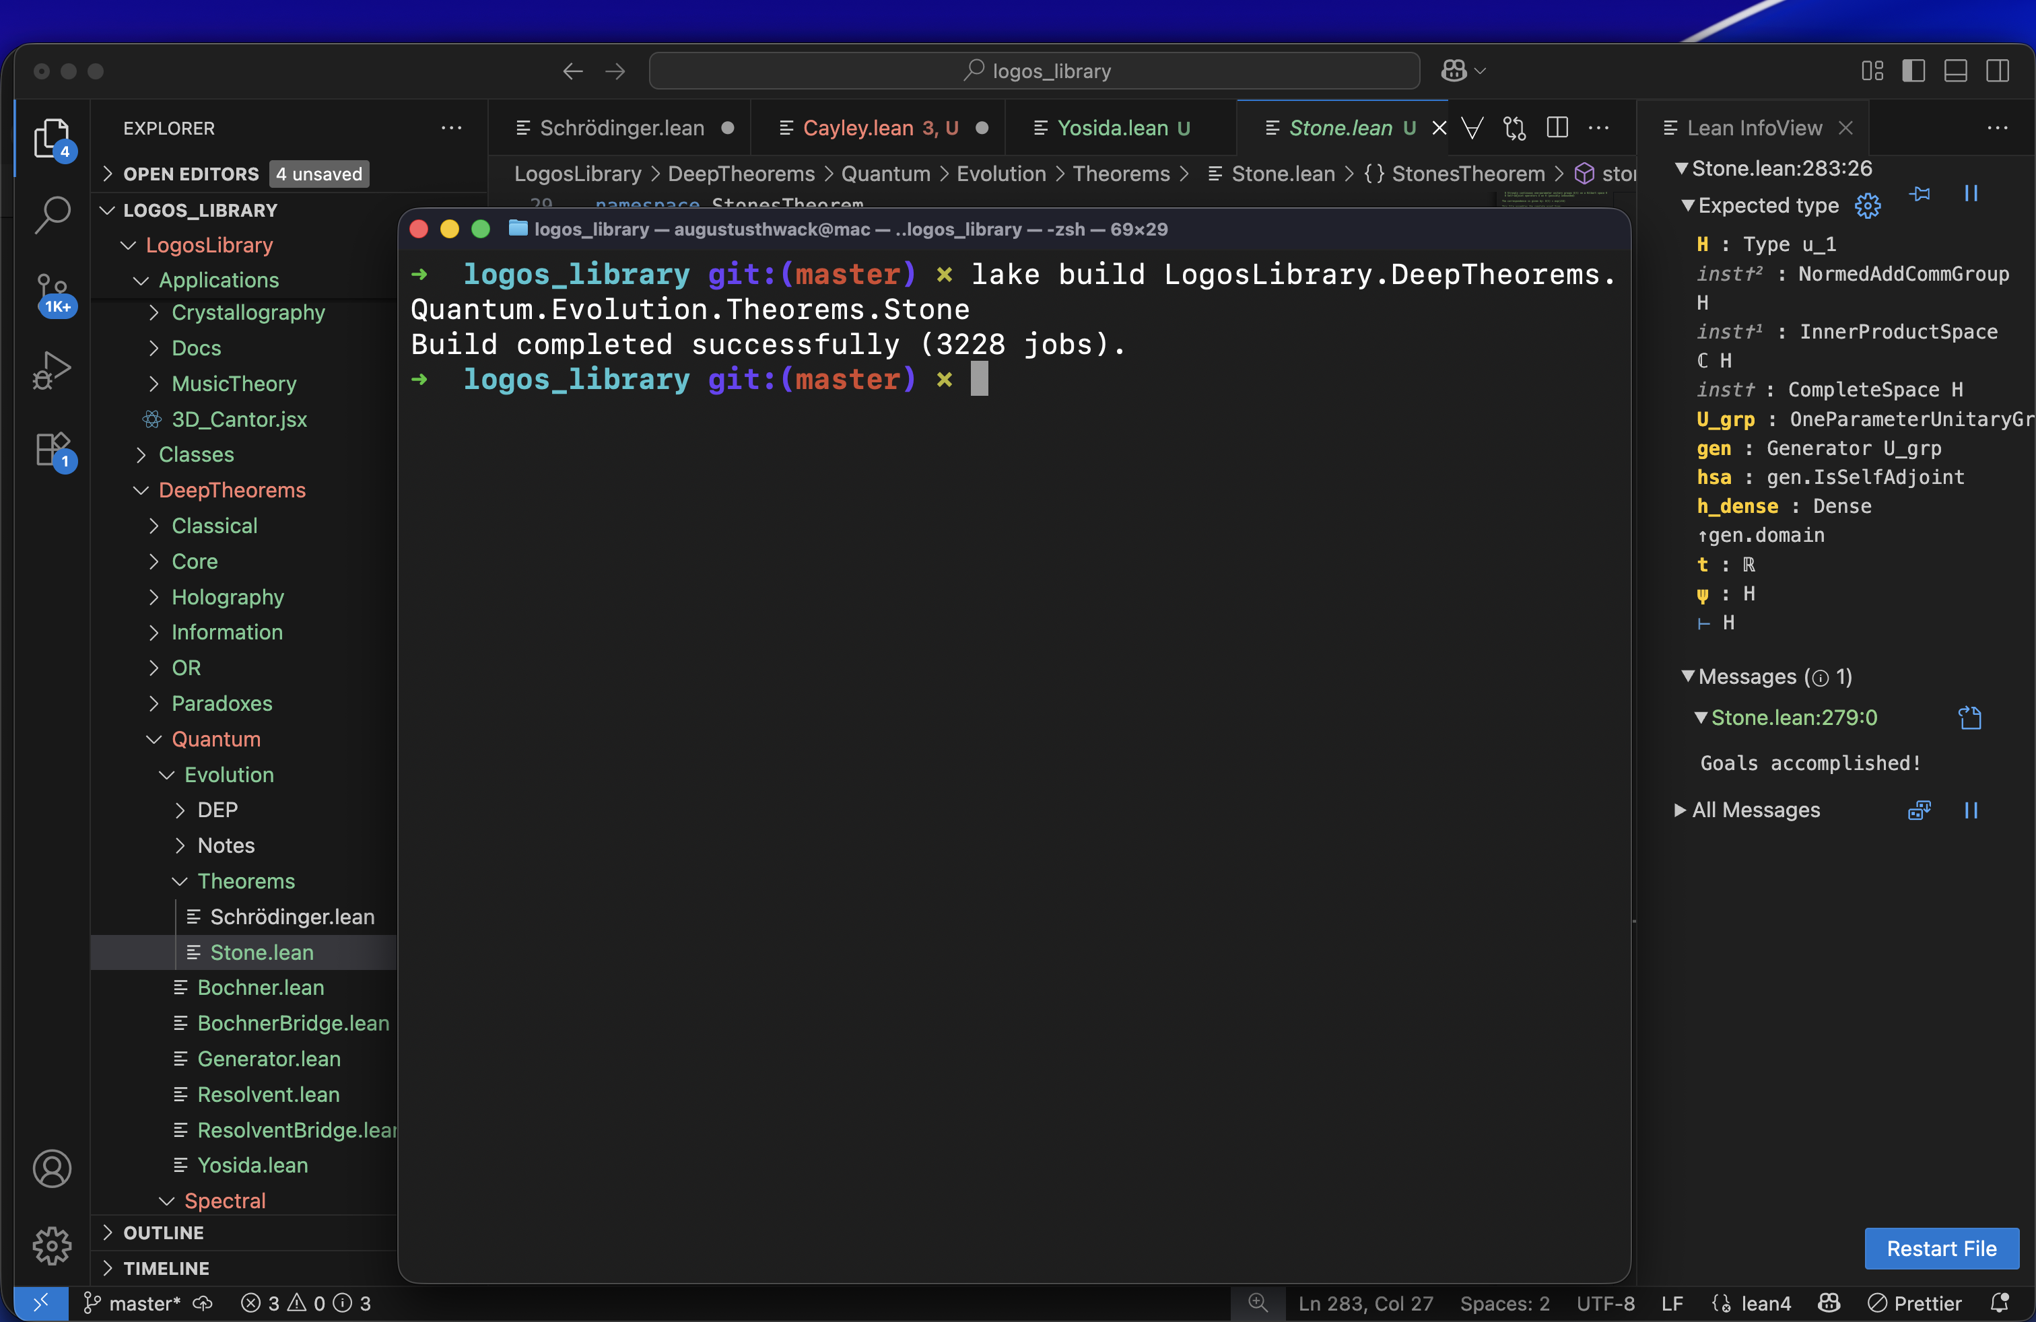Image resolution: width=2036 pixels, height=1322 pixels.
Task: Click the Restart File button
Action: 1941,1249
